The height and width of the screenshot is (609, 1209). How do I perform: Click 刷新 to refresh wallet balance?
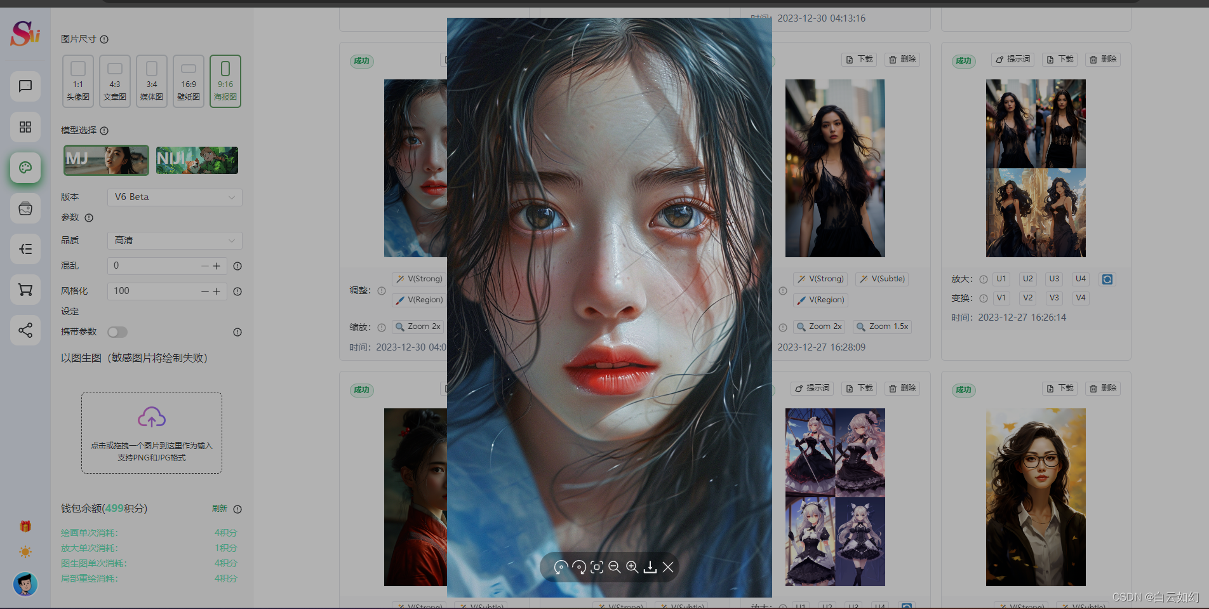coord(220,509)
